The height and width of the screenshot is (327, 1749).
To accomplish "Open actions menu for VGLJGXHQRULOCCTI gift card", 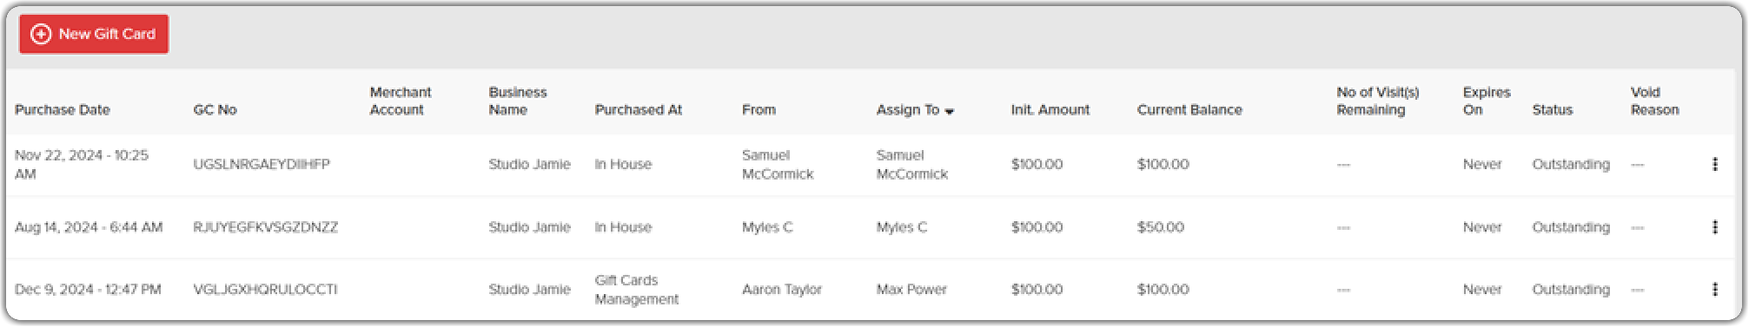I will (x=1714, y=289).
